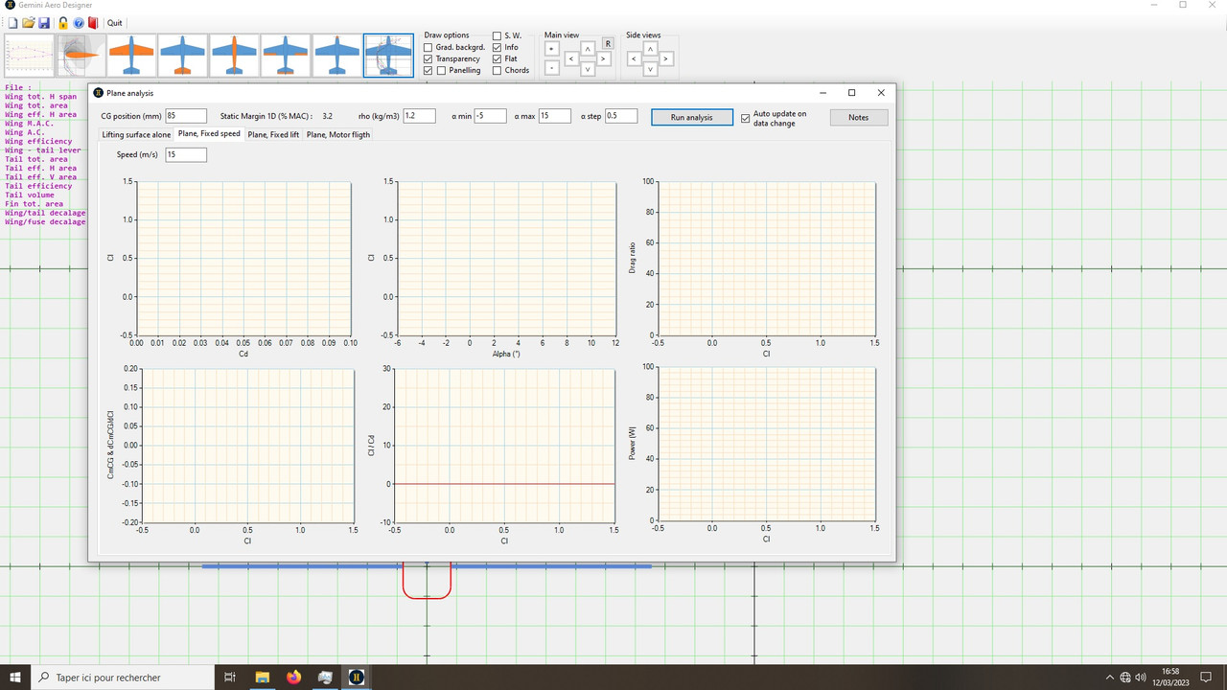Create a new file with the blank page icon
Image resolution: width=1227 pixels, height=690 pixels.
[12, 22]
